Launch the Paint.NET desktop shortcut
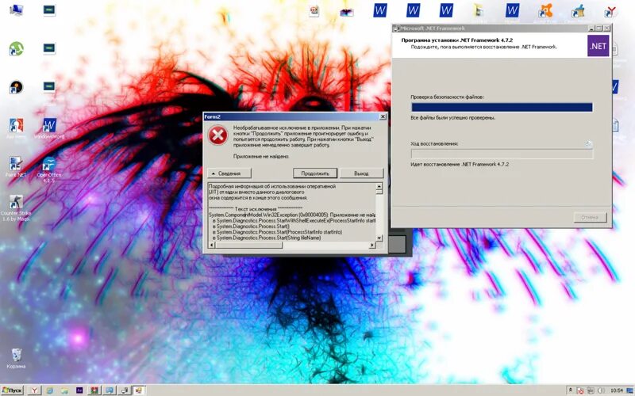 pos(16,166)
